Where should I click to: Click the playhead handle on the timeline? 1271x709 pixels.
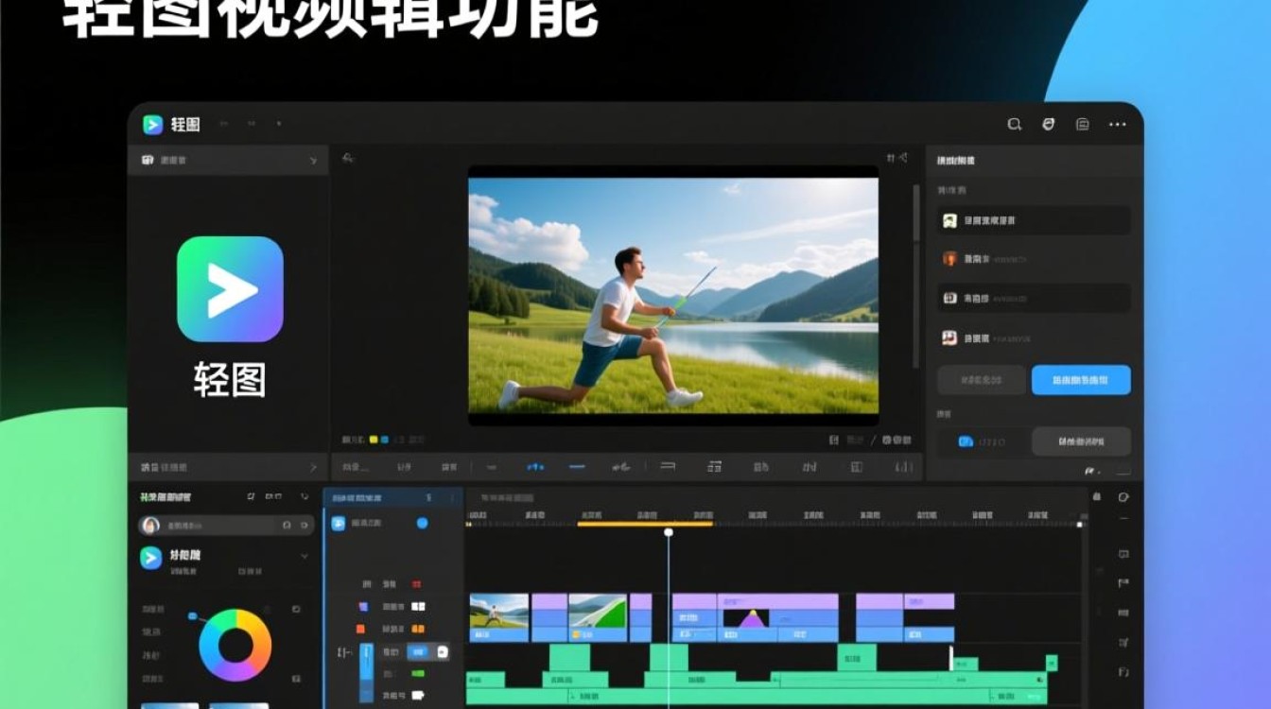pos(669,532)
